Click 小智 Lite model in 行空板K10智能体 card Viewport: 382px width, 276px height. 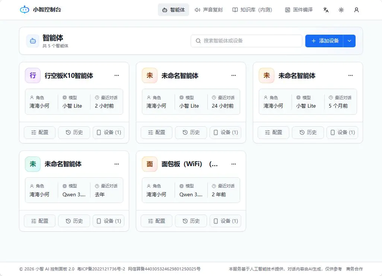coord(72,106)
